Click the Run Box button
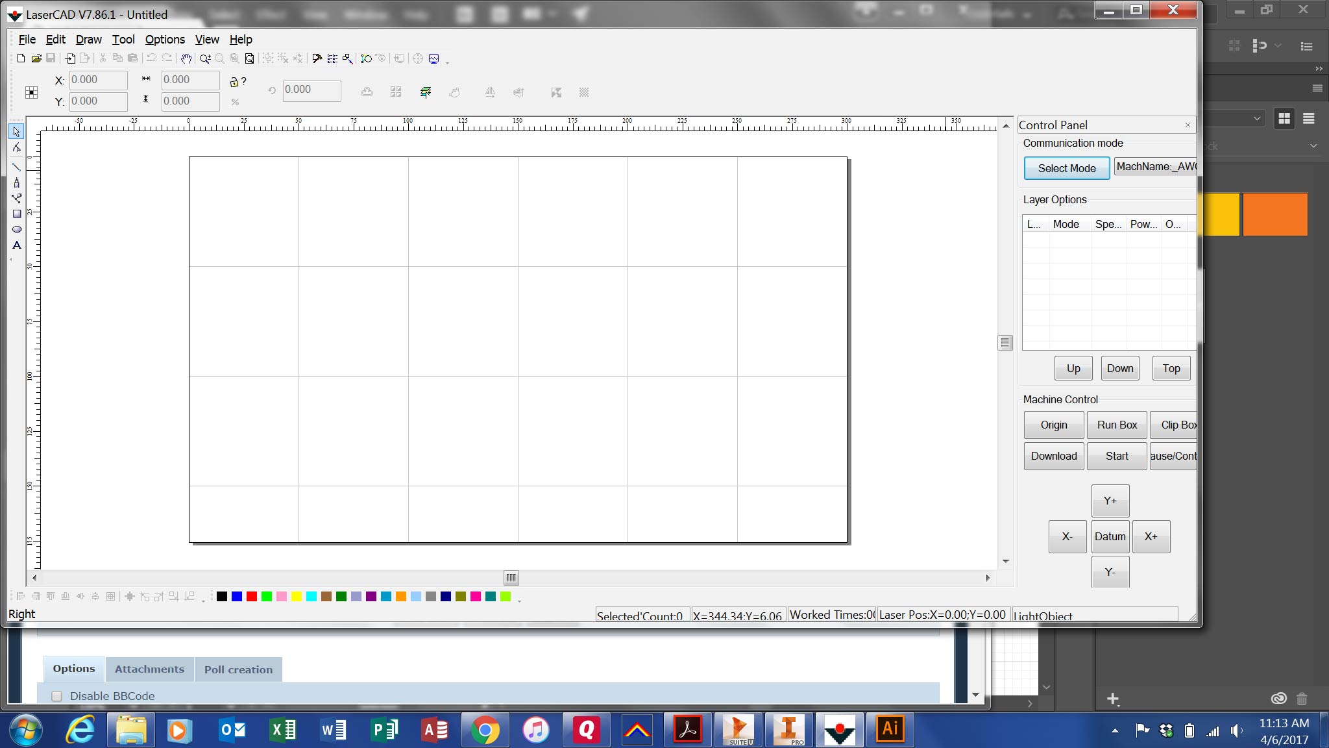 point(1117,425)
